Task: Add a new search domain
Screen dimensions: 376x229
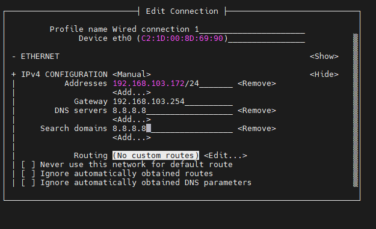Action: [132, 138]
